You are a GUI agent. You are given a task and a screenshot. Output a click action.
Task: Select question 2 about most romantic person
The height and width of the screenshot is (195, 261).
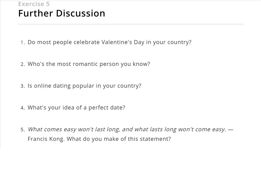[89, 64]
